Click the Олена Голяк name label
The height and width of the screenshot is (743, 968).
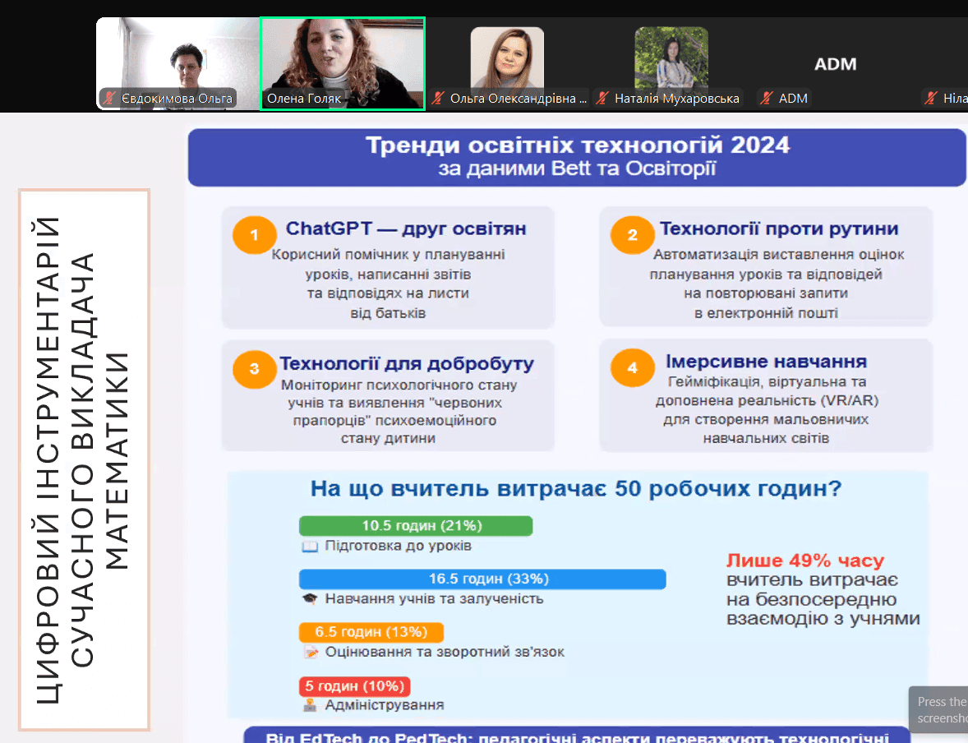click(304, 98)
